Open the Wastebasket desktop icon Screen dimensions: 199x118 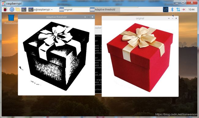pos(11,19)
